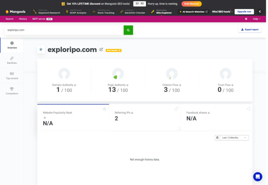Open exploripo.com external link icon
This screenshot has width=268, height=185.
pyautogui.click(x=101, y=49)
